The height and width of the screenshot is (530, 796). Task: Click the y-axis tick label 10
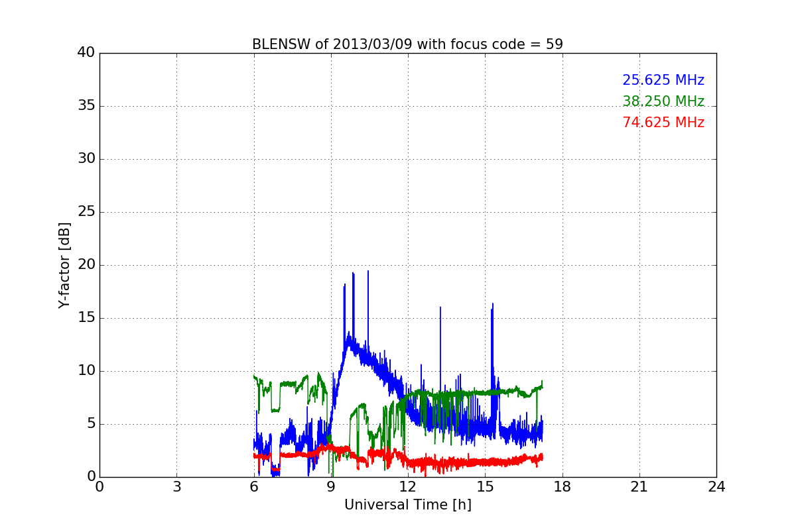tap(86, 371)
